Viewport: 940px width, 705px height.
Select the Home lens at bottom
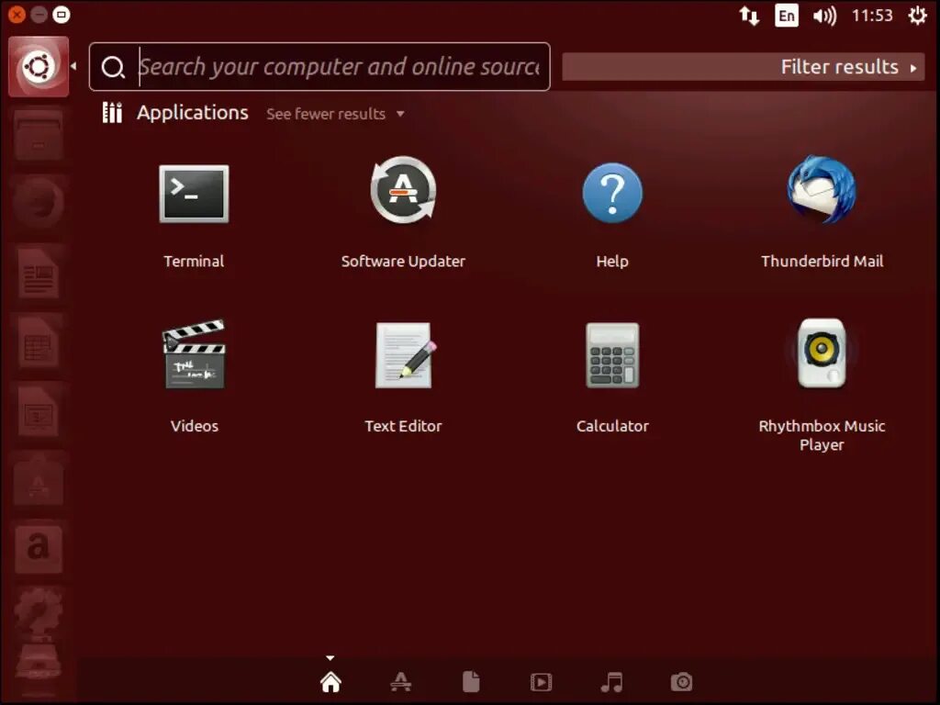pos(330,682)
